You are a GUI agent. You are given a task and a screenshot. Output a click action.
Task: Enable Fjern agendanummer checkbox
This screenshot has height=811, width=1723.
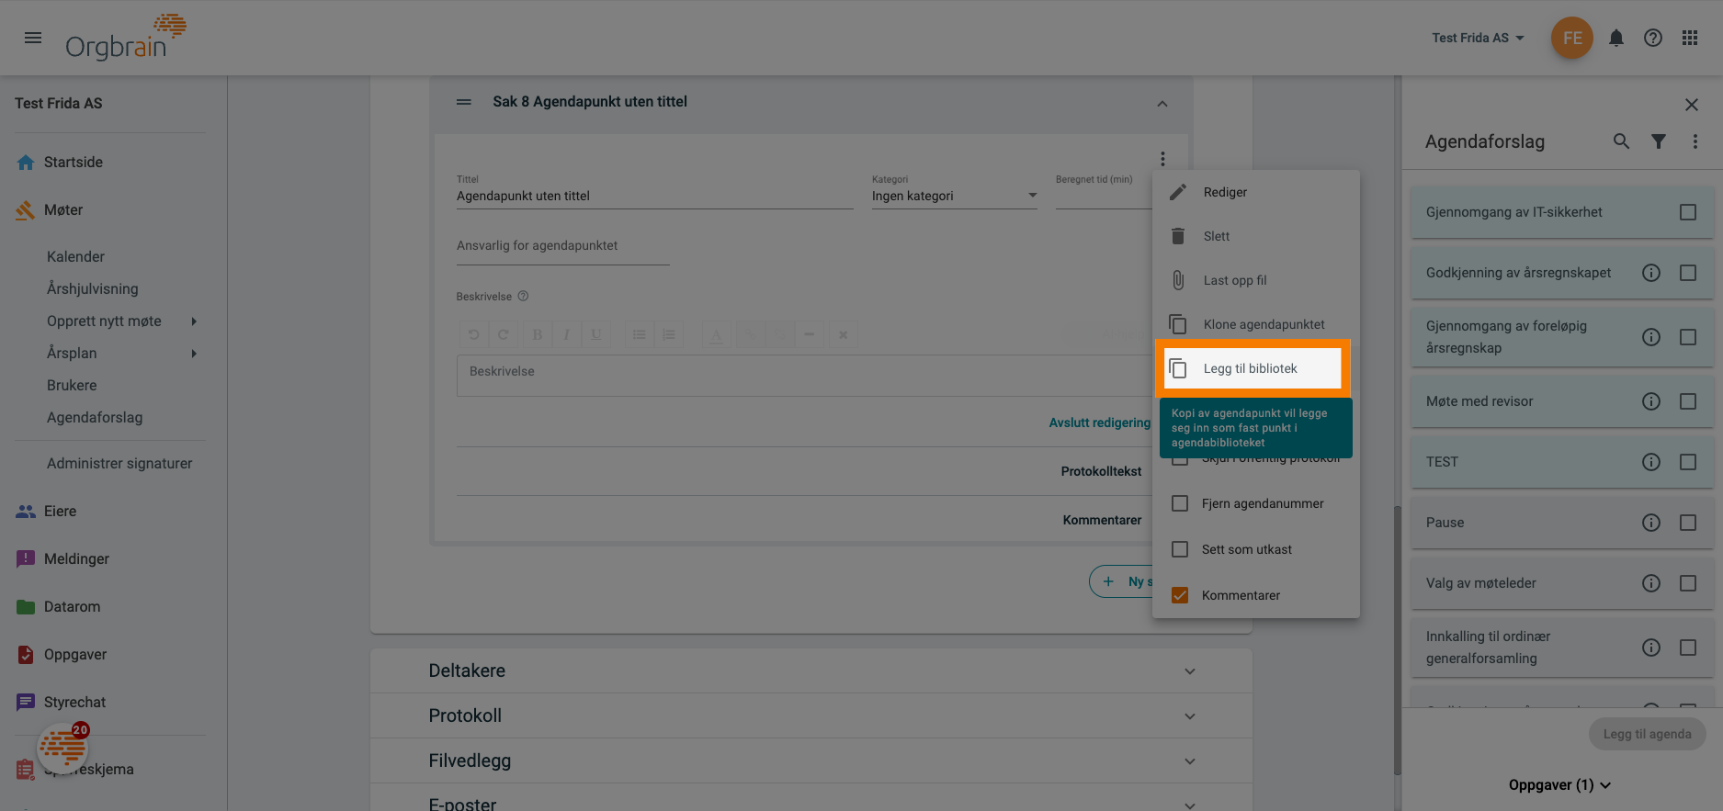pos(1180,503)
